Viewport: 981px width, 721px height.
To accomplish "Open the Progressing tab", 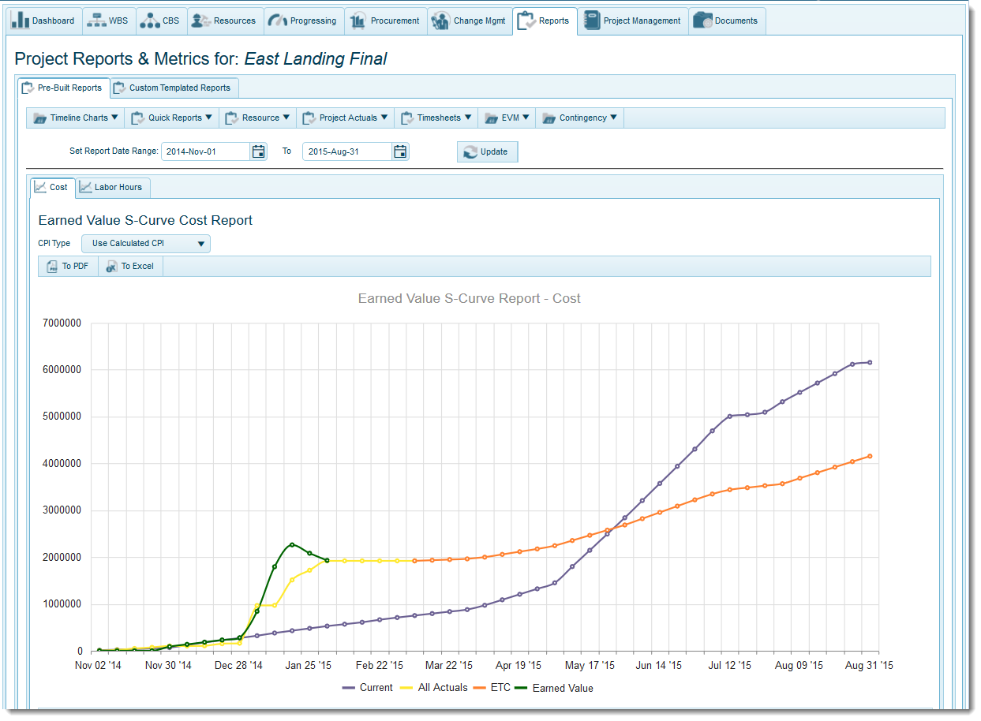I will coord(303,21).
